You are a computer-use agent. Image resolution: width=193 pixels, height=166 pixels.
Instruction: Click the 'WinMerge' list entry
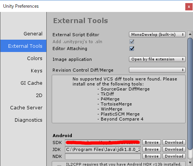click(112, 109)
